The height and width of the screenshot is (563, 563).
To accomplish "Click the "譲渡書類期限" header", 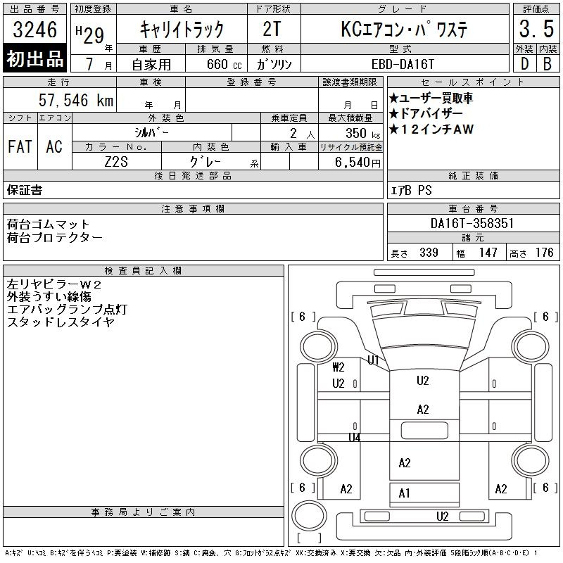I will pyautogui.click(x=350, y=82).
